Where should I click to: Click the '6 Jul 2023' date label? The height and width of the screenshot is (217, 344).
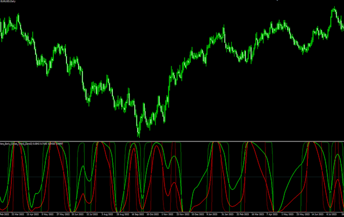click(332, 214)
